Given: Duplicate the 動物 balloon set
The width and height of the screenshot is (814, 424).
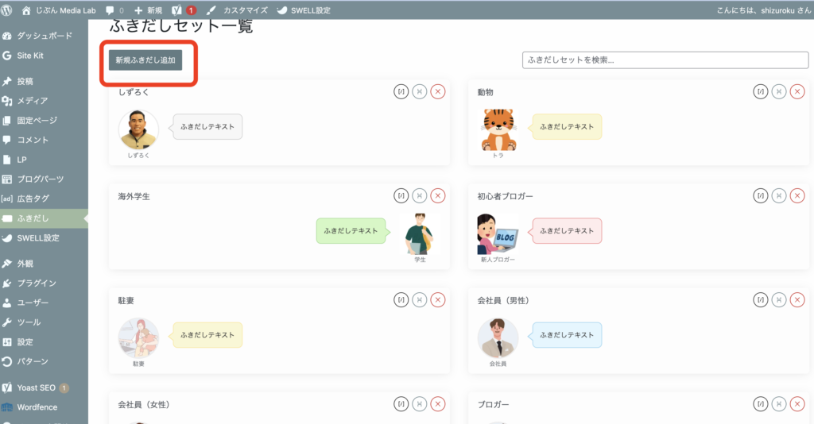Looking at the screenshot, I should pyautogui.click(x=779, y=92).
